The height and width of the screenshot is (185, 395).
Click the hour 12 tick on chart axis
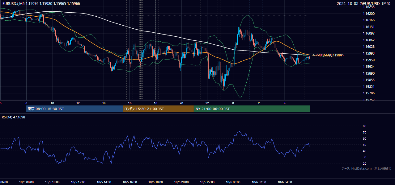[x=78, y=103]
